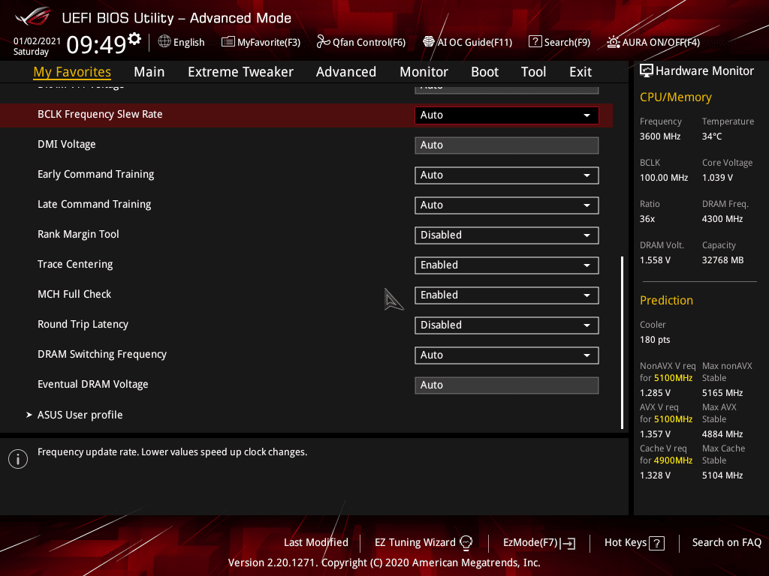Image resolution: width=769 pixels, height=576 pixels.
Task: Switch to Tool tab
Action: coord(533,71)
